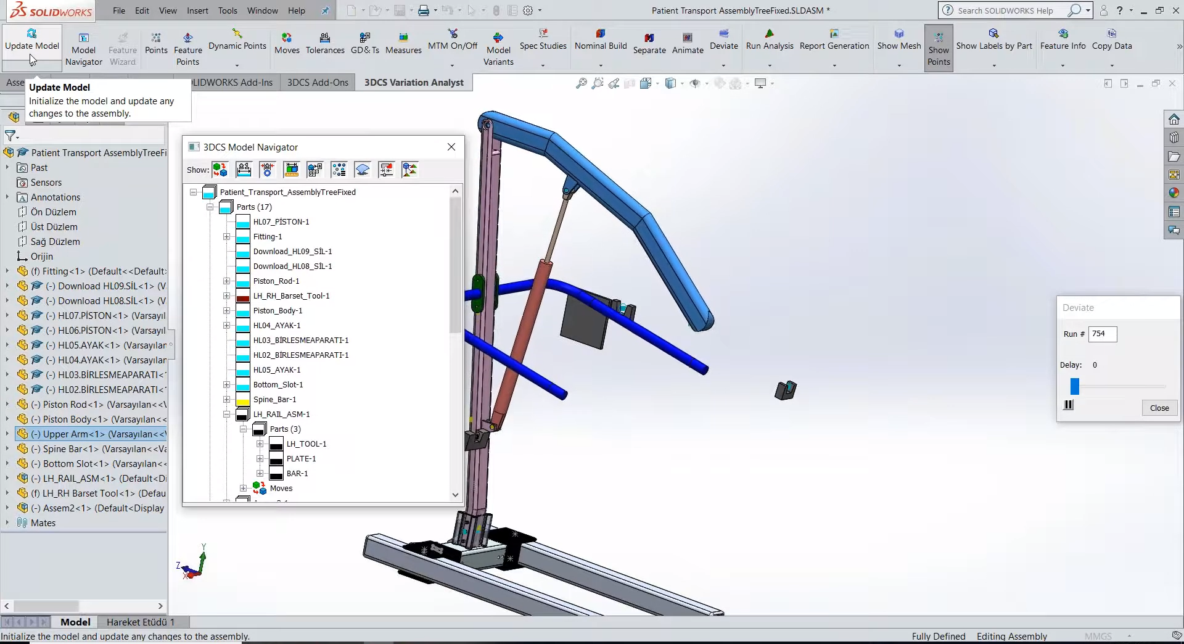Collapse the Parts (17) node
Image resolution: width=1184 pixels, height=644 pixels.
210,207
